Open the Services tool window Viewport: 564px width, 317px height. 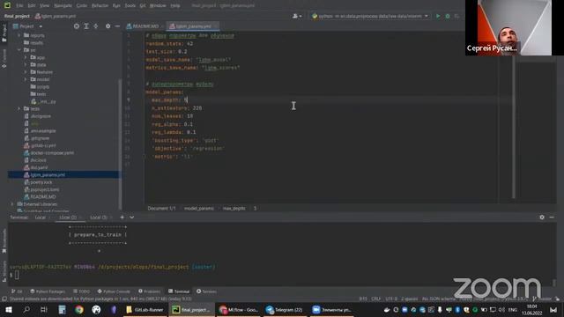point(206,291)
